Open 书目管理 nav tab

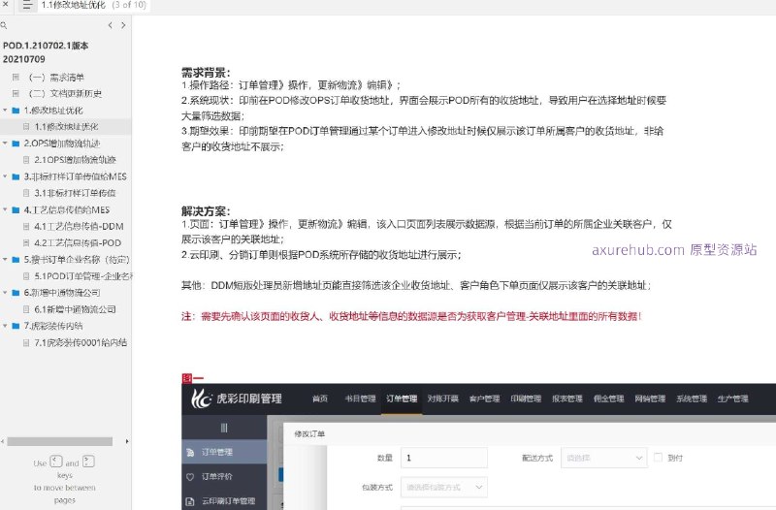pyautogui.click(x=360, y=398)
